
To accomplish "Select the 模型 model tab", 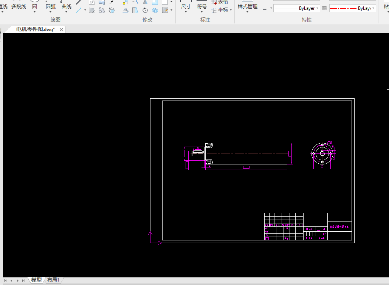I will pyautogui.click(x=36, y=280).
